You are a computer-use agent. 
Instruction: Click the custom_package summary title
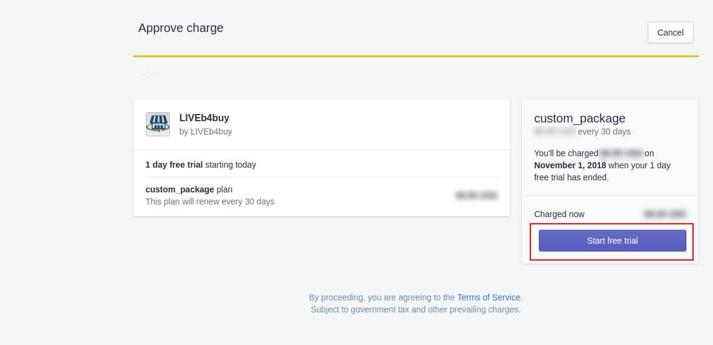click(x=579, y=118)
